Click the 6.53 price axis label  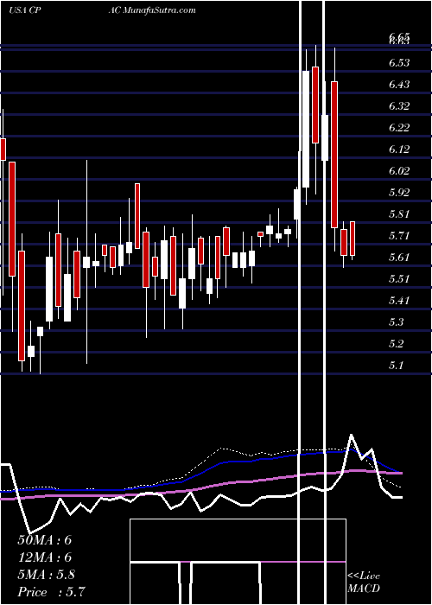pyautogui.click(x=399, y=62)
